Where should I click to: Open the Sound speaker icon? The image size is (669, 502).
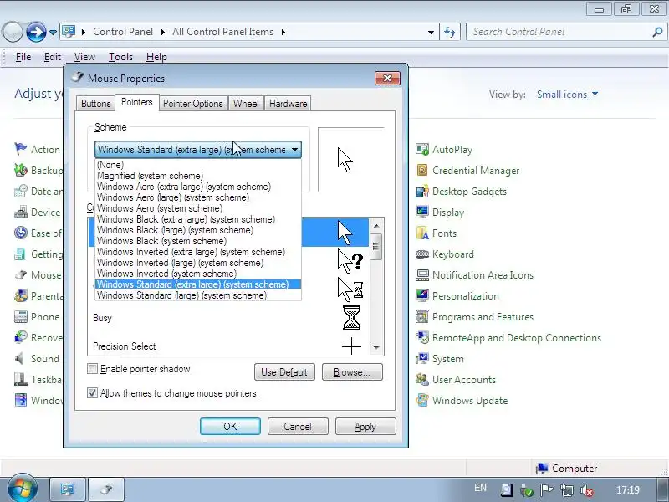coord(20,359)
